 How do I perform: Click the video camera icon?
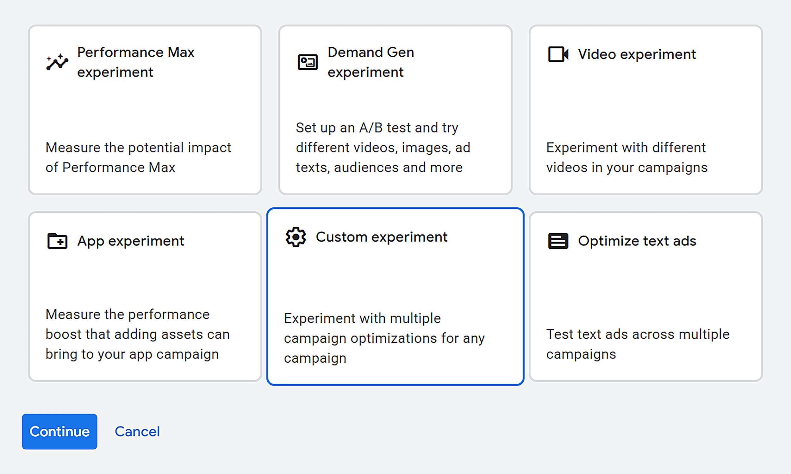click(558, 54)
